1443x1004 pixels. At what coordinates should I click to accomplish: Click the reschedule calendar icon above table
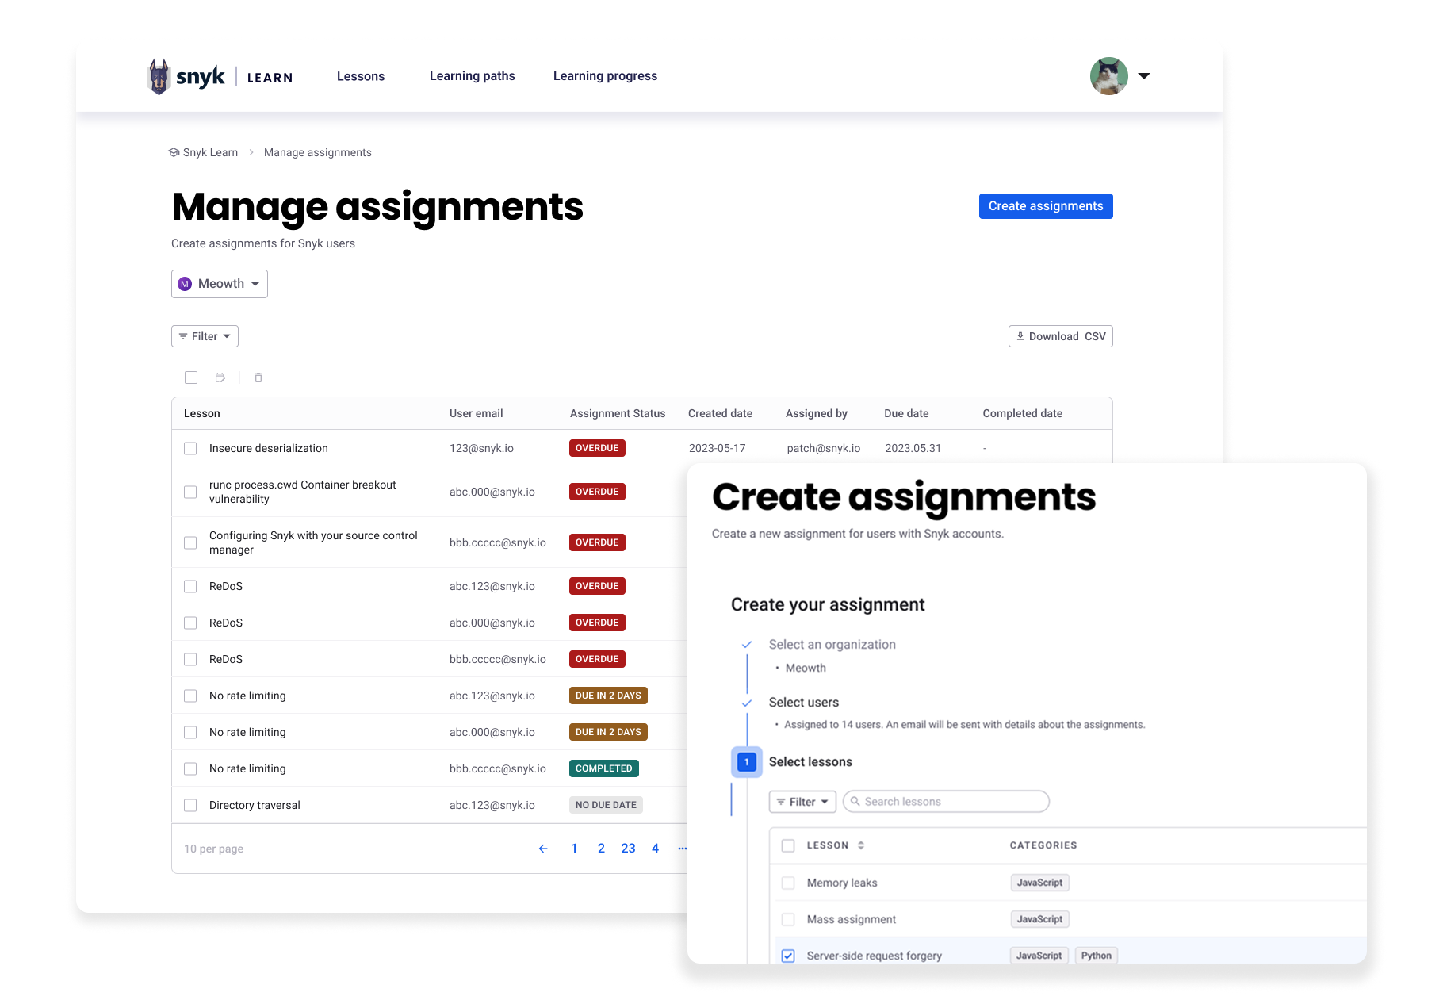point(220,377)
